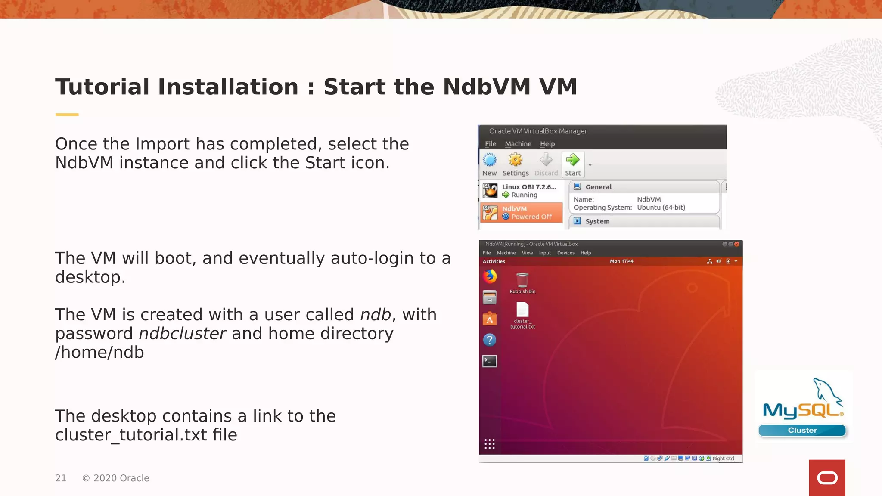Open the Ubuntu system menu arrow
This screenshot has width=882, height=496.
736,261
